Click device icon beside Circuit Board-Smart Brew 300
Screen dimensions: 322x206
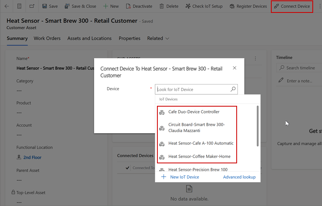pyautogui.click(x=162, y=128)
